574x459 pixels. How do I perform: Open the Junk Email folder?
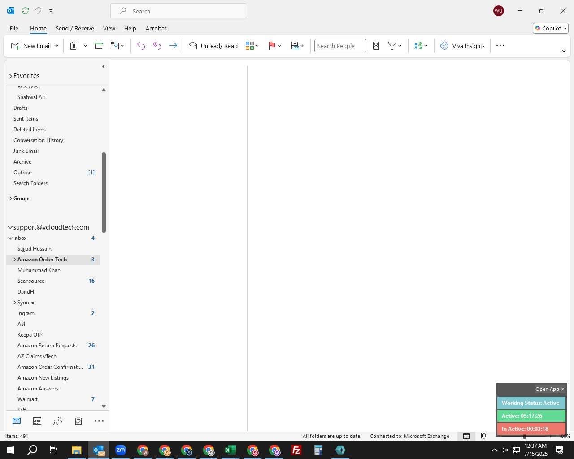[26, 151]
